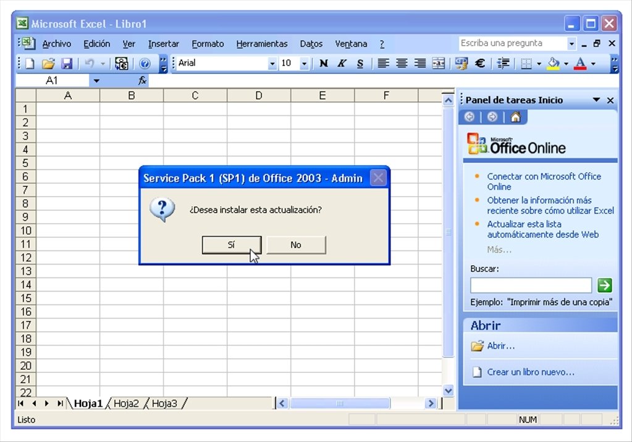Open the Formato menu
Viewport: 632px width, 442px height.
point(208,44)
